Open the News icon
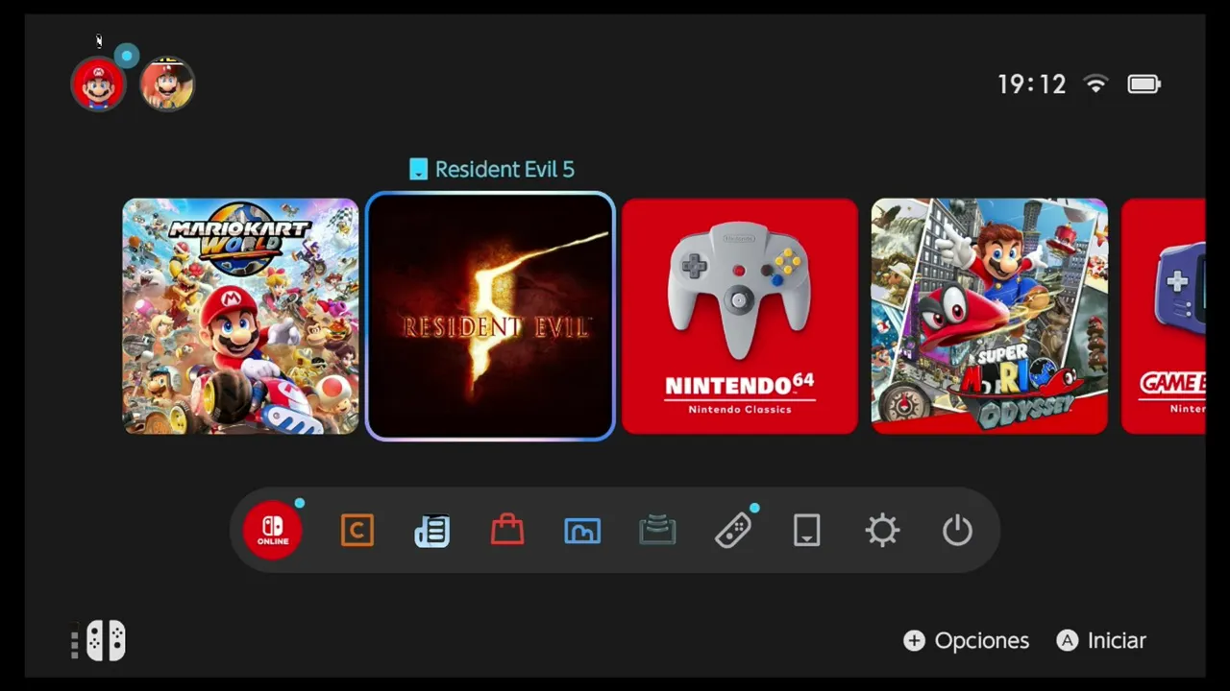This screenshot has width=1230, height=691. tap(432, 531)
